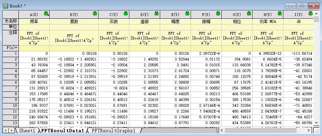Open the FFTResultGraphs1 sheet tab
Viewport: 322px width, 136px height.
pos(113,131)
